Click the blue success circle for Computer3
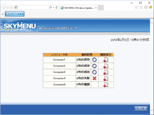The width and height of the screenshot is (154, 115). point(95,72)
